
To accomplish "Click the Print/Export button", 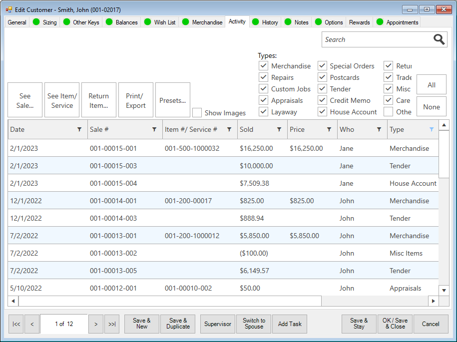I will click(x=136, y=100).
